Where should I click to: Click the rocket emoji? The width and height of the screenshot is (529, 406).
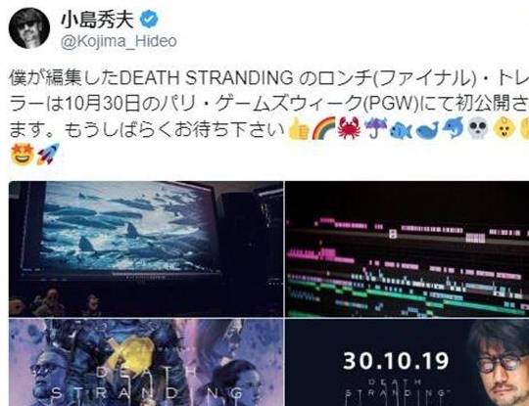click(x=48, y=154)
